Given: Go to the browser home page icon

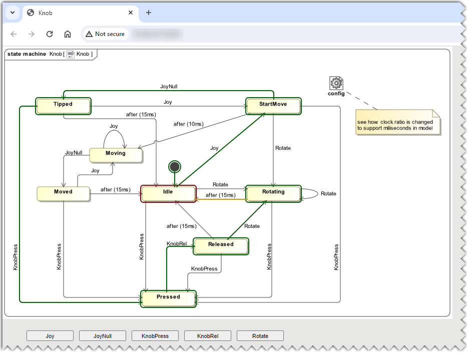Looking at the screenshot, I should coord(68,34).
